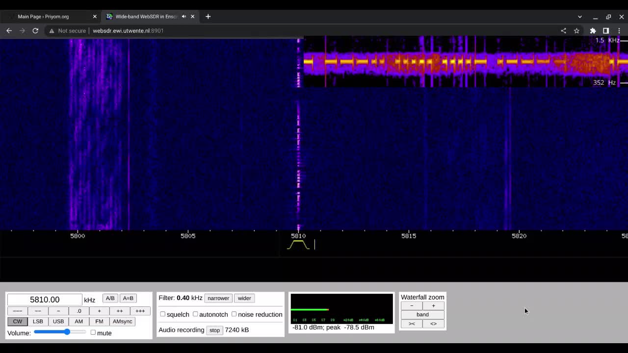Click 5815 on the frequency scale

pyautogui.click(x=409, y=236)
